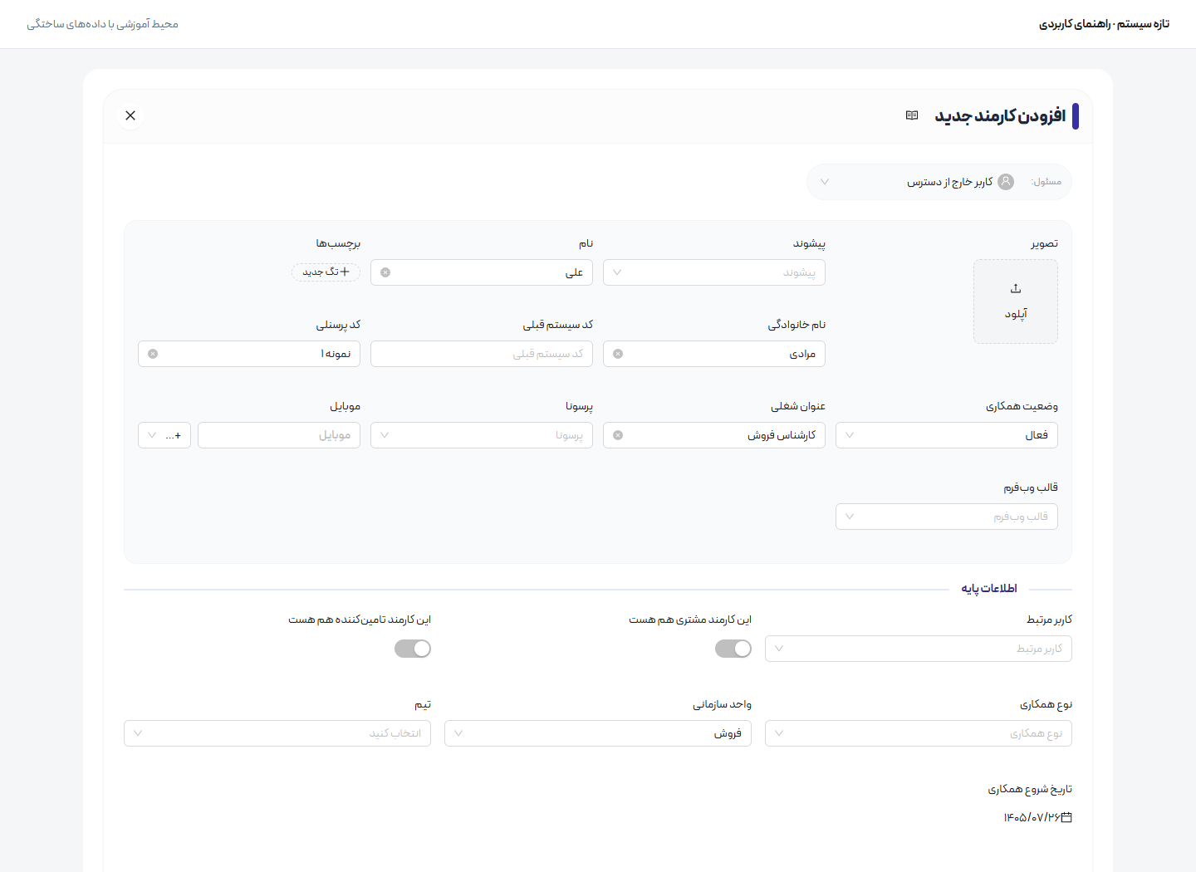
Task: Open the نوع همکاری dropdown
Action: coord(919,733)
